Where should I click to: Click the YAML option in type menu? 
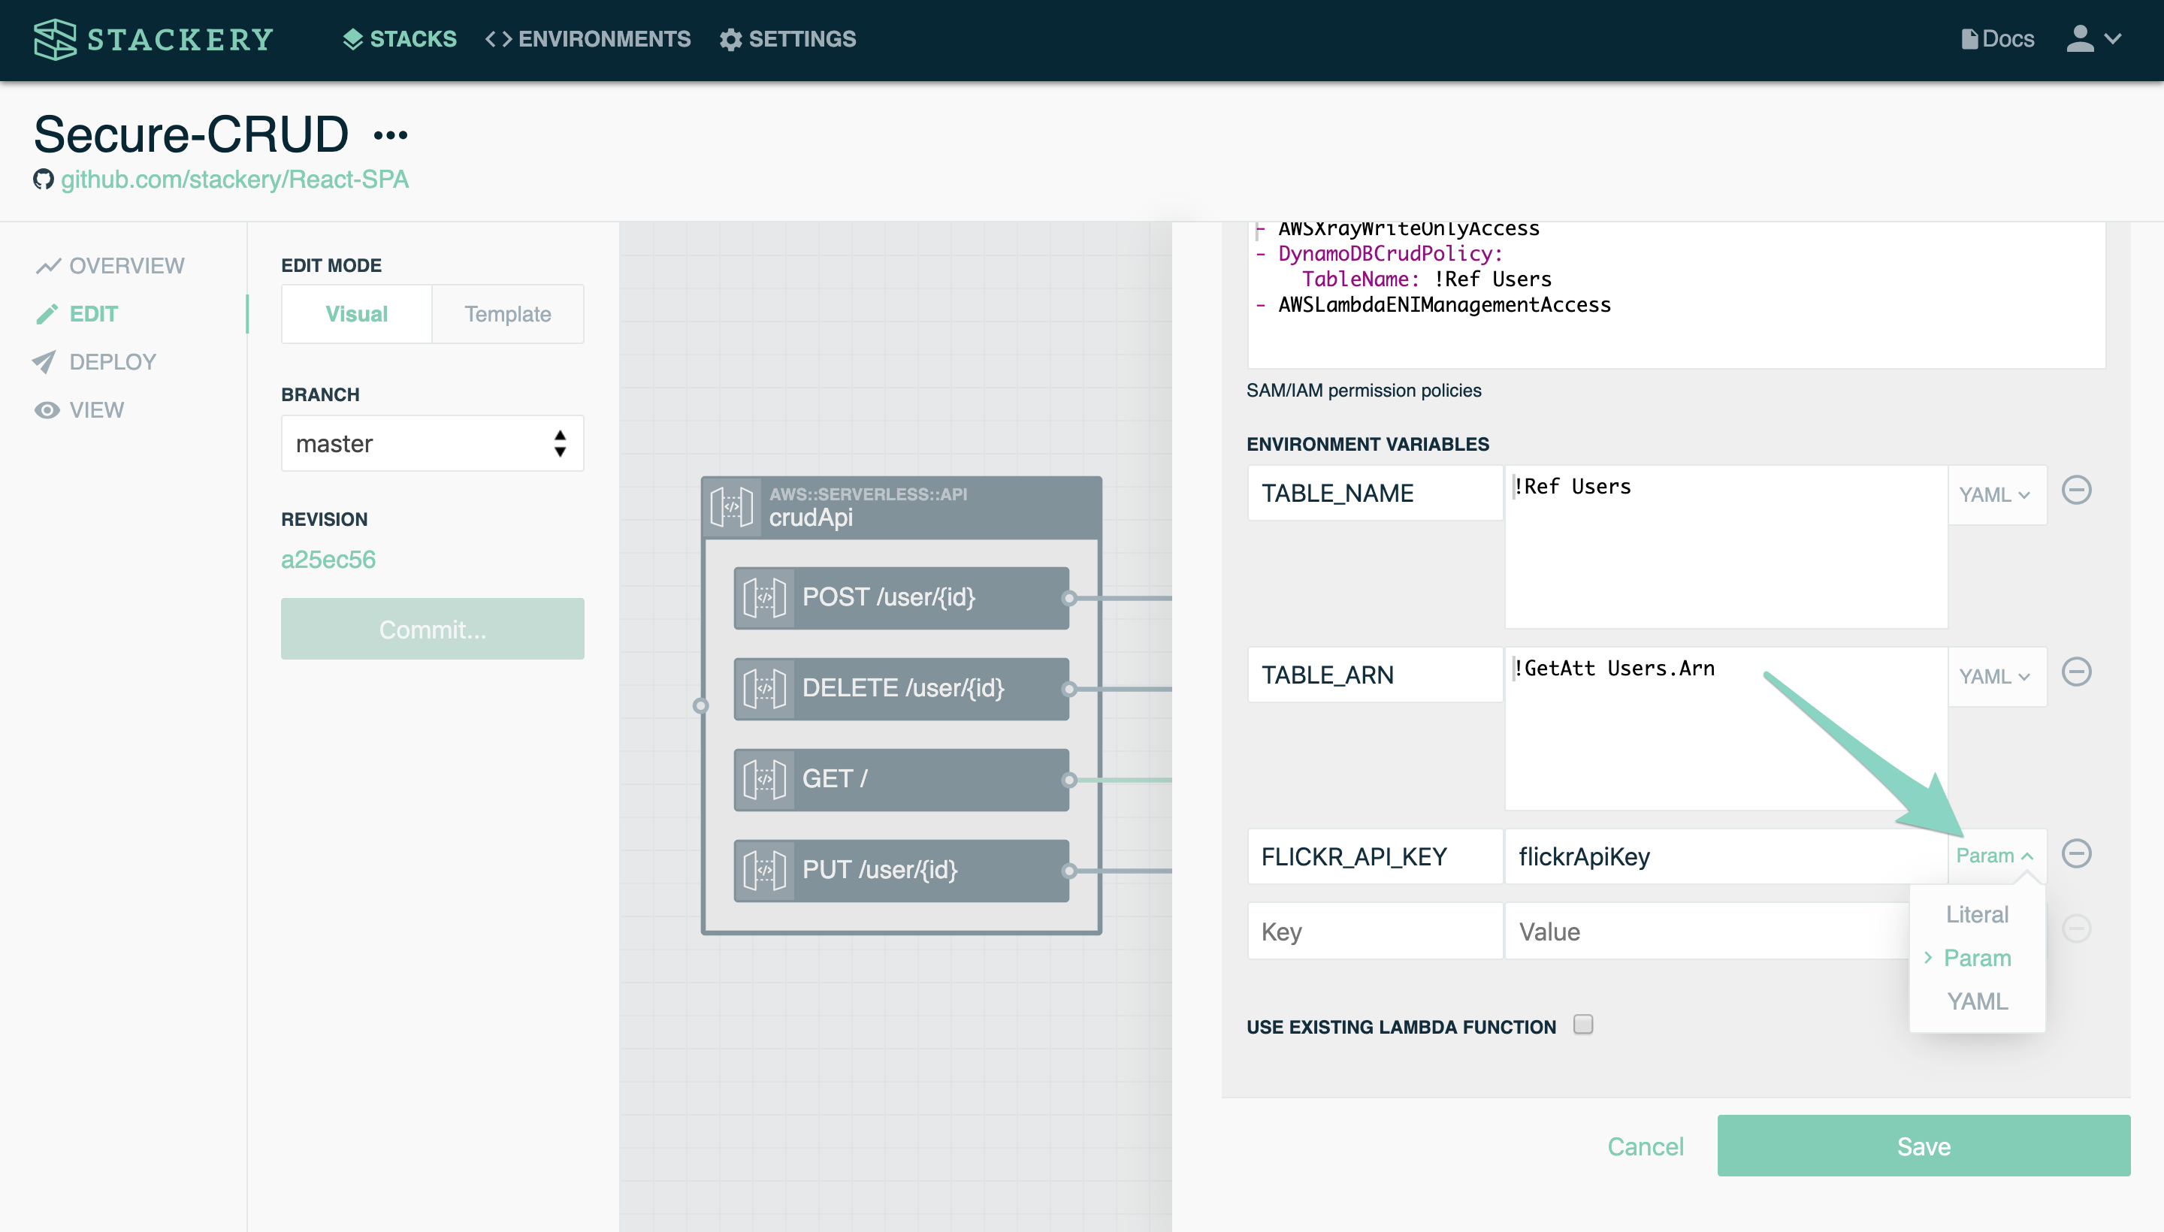click(x=1977, y=998)
